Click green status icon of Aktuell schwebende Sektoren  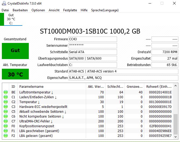point(6,111)
